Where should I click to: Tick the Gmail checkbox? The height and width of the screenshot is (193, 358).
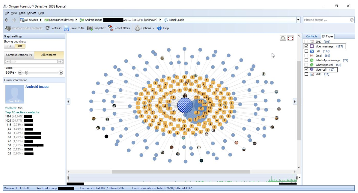[306, 56]
